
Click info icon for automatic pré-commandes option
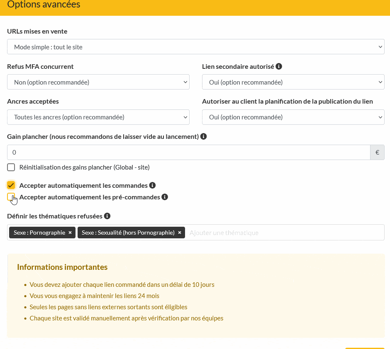(165, 197)
